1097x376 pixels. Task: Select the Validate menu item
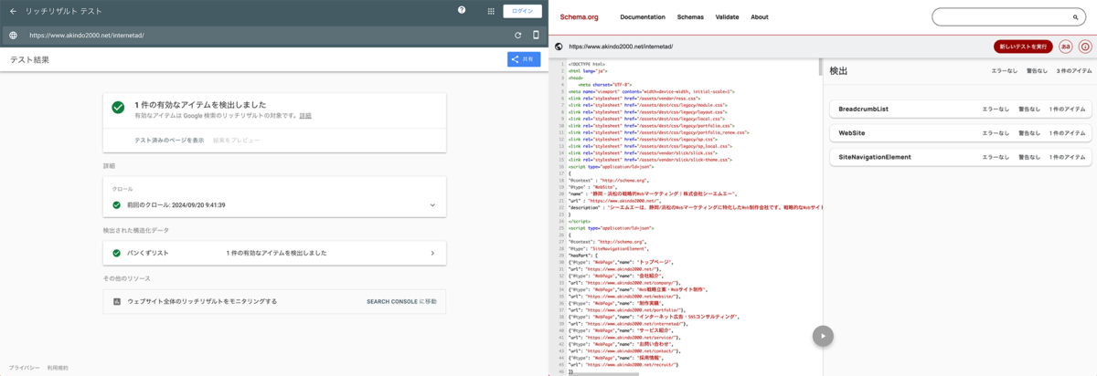click(727, 17)
